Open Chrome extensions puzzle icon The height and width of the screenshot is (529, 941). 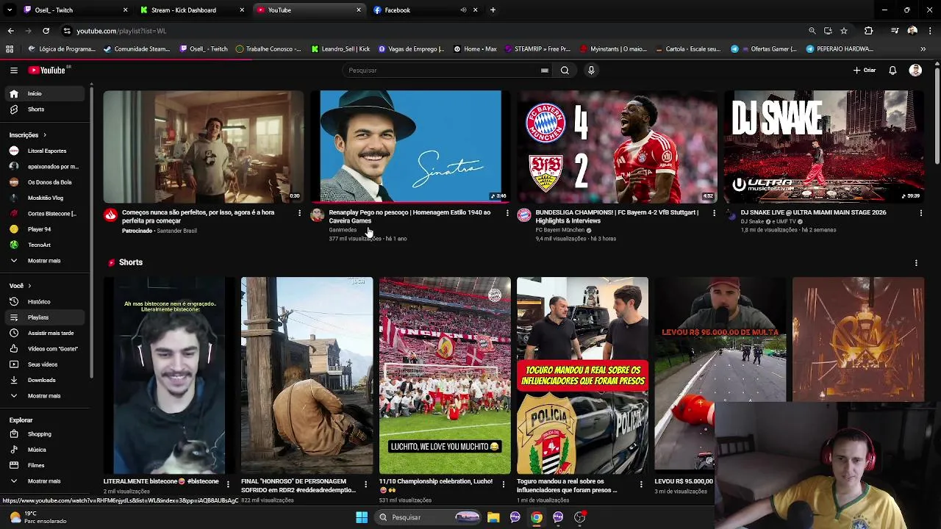tap(868, 31)
